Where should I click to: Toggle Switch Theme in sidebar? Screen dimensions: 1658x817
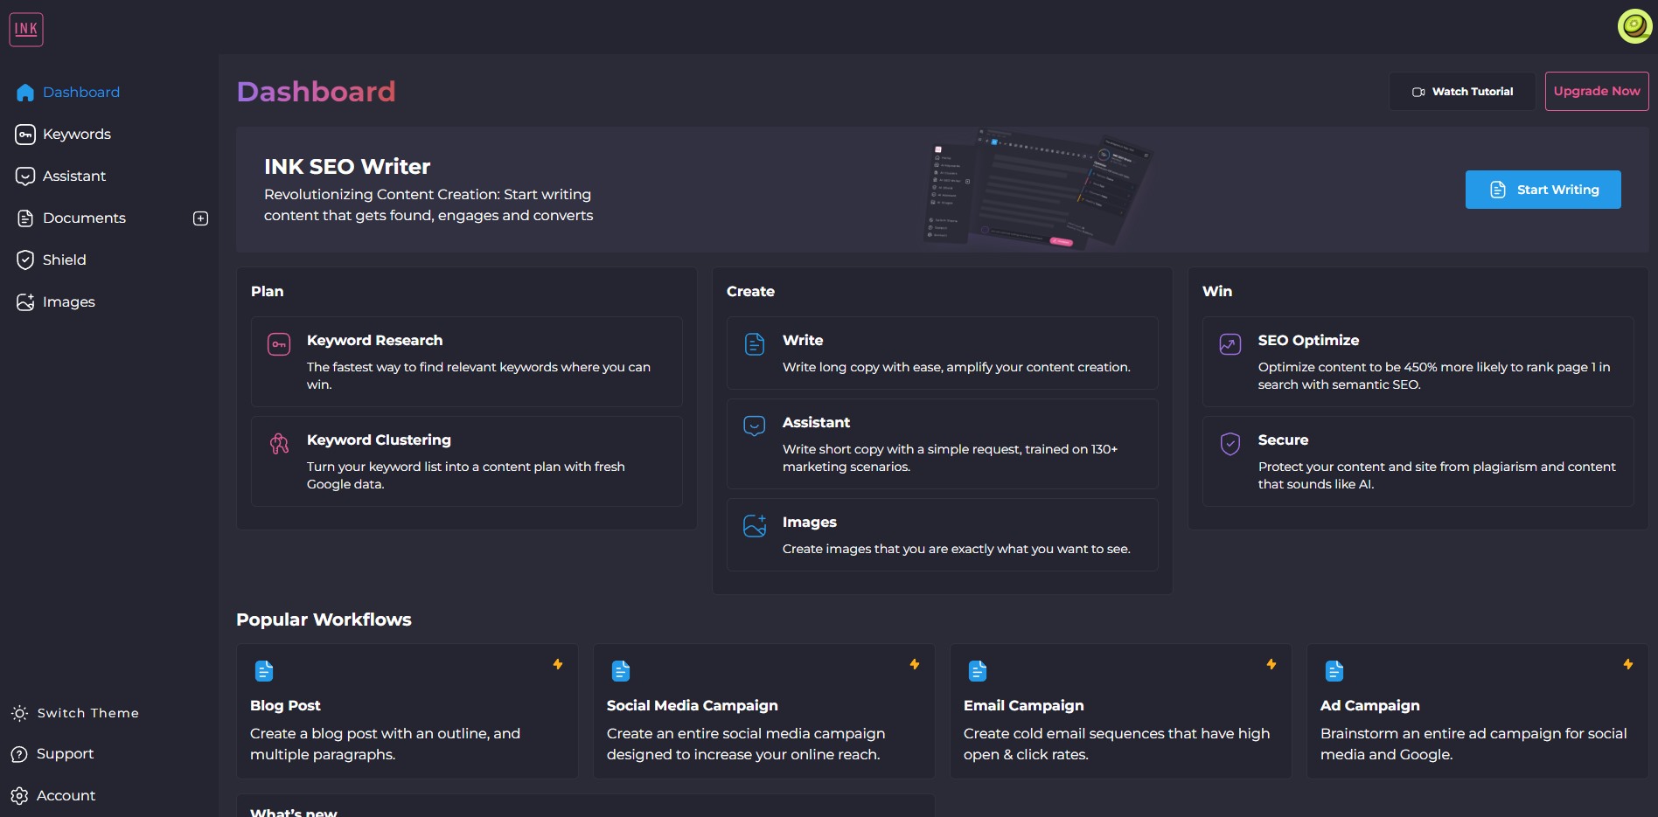75,713
